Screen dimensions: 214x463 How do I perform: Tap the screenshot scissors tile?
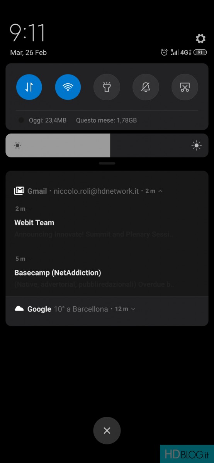185,87
